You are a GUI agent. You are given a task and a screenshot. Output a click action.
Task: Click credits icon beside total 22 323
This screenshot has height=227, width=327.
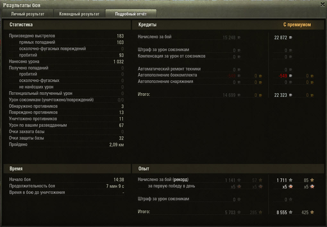click(x=290, y=95)
